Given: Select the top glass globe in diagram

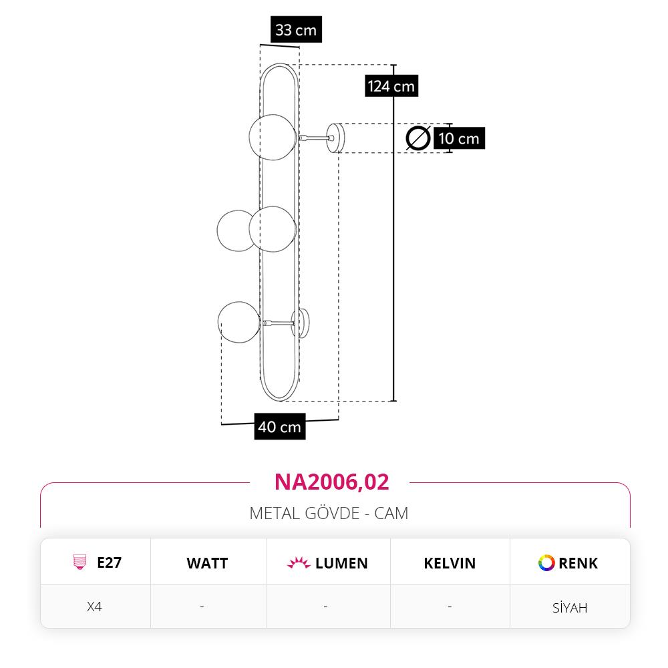Looking at the screenshot, I should [273, 137].
